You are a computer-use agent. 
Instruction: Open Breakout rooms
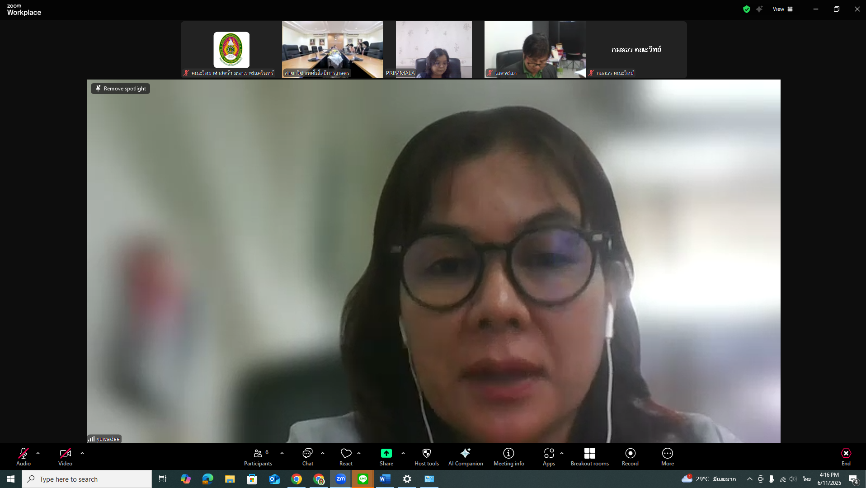(x=589, y=456)
